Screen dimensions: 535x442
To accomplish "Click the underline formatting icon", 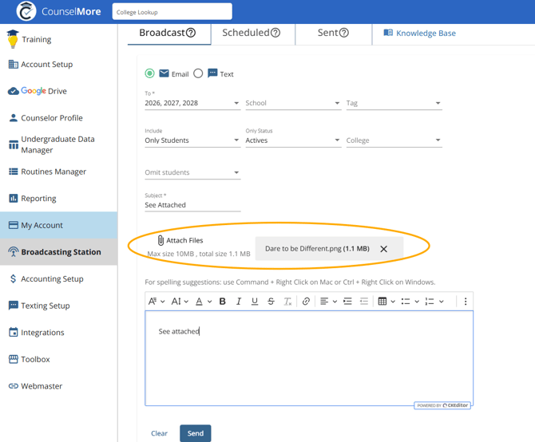I will [255, 302].
